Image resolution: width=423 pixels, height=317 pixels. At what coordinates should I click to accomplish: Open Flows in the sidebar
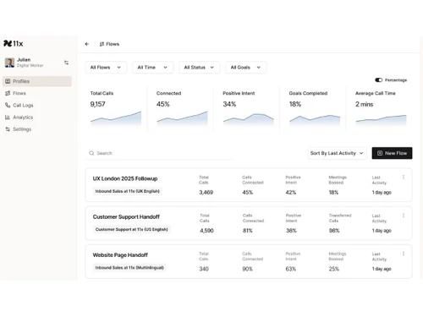coord(37,93)
